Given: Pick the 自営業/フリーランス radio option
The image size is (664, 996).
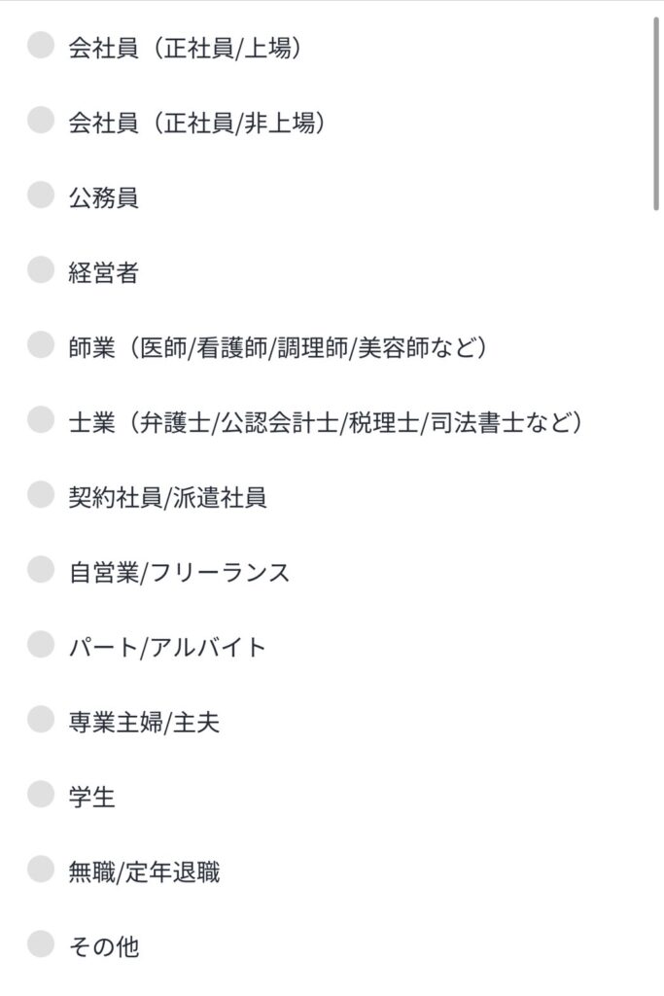Looking at the screenshot, I should coord(41,570).
